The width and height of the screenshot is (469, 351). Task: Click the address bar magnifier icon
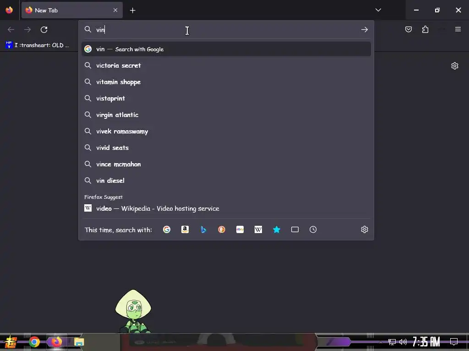pos(87,29)
